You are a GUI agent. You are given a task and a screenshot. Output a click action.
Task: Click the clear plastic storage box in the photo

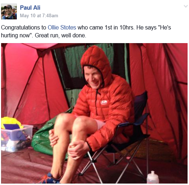16,138
